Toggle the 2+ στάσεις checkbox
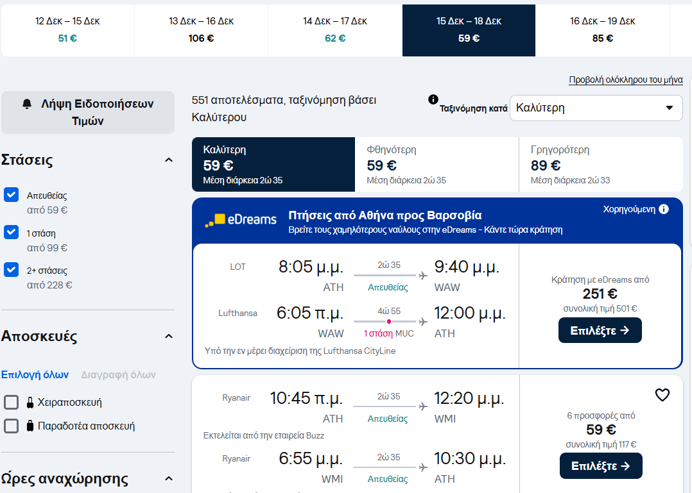The height and width of the screenshot is (493, 692). coord(11,270)
